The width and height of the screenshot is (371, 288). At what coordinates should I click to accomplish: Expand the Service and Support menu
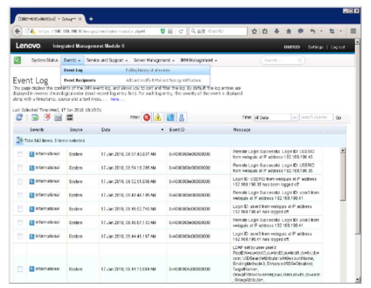pyautogui.click(x=107, y=60)
